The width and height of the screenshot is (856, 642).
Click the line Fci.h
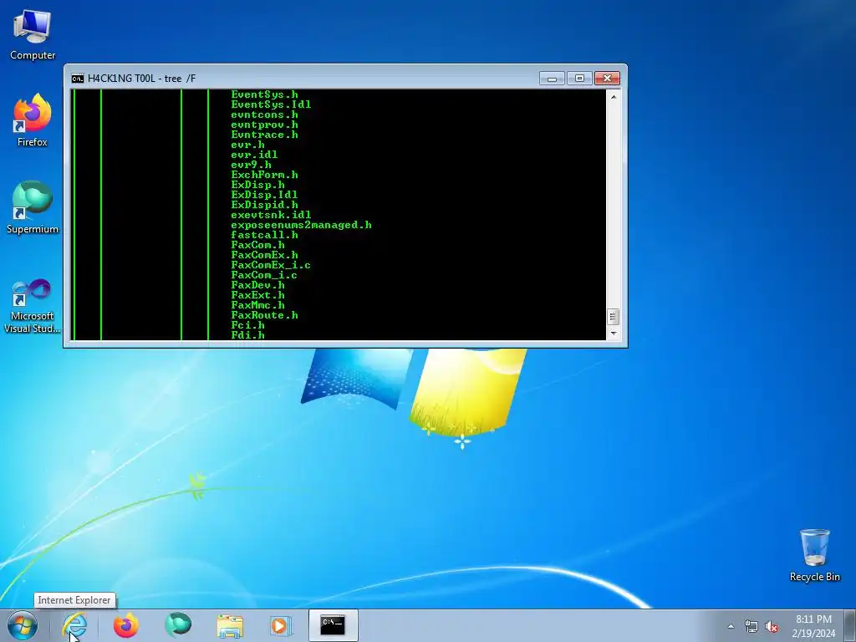click(x=247, y=325)
